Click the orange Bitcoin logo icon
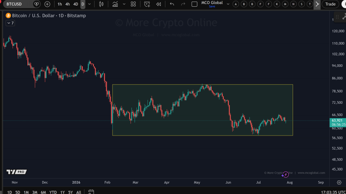The image size is (346, 194). pyautogui.click(x=8, y=16)
